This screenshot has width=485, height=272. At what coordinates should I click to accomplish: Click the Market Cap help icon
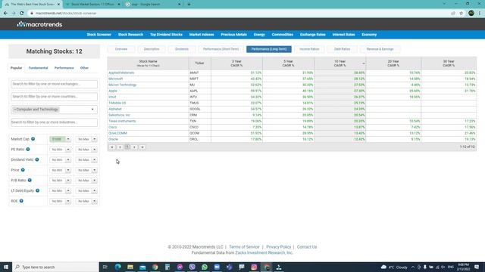coord(33,139)
